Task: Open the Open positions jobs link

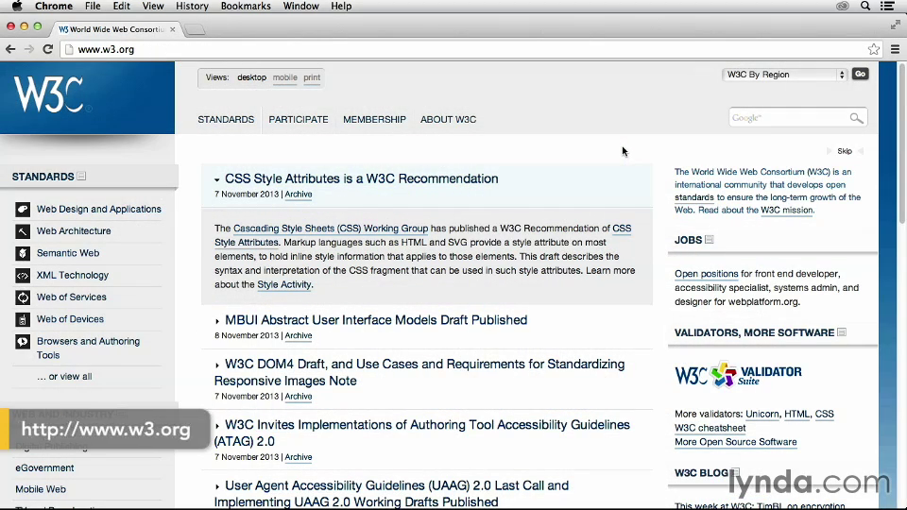Action: click(707, 274)
